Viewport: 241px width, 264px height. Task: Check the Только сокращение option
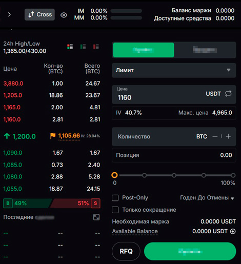pos(115,210)
